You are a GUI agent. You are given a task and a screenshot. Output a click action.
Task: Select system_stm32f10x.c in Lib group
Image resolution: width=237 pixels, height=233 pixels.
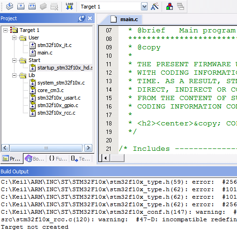coord(61,83)
